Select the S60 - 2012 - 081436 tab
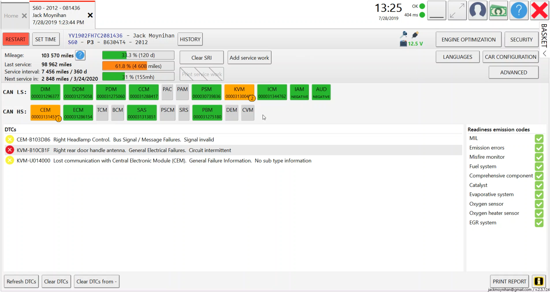550x292 pixels. 58,15
